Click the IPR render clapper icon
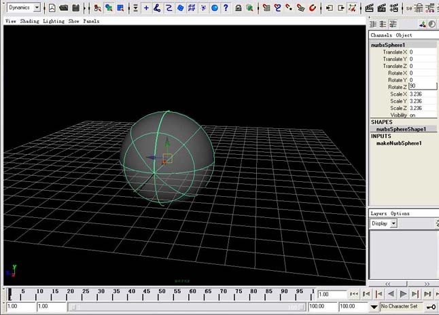Screen dimensions: 439x315 point(381,8)
